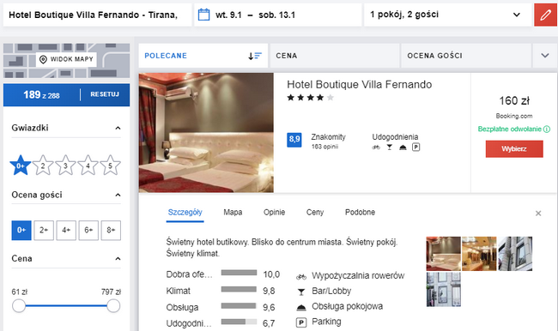Image resolution: width=558 pixels, height=331 pixels.
Task: Click the minimum price slider handle
Action: click(x=19, y=306)
